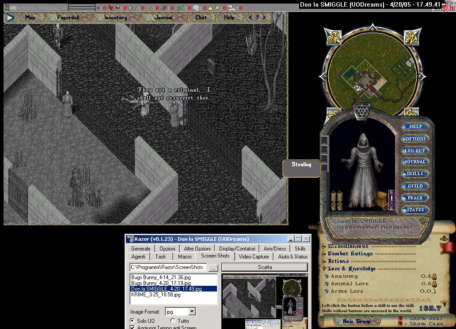Click the UO title bar character icon

tap(7, 7)
